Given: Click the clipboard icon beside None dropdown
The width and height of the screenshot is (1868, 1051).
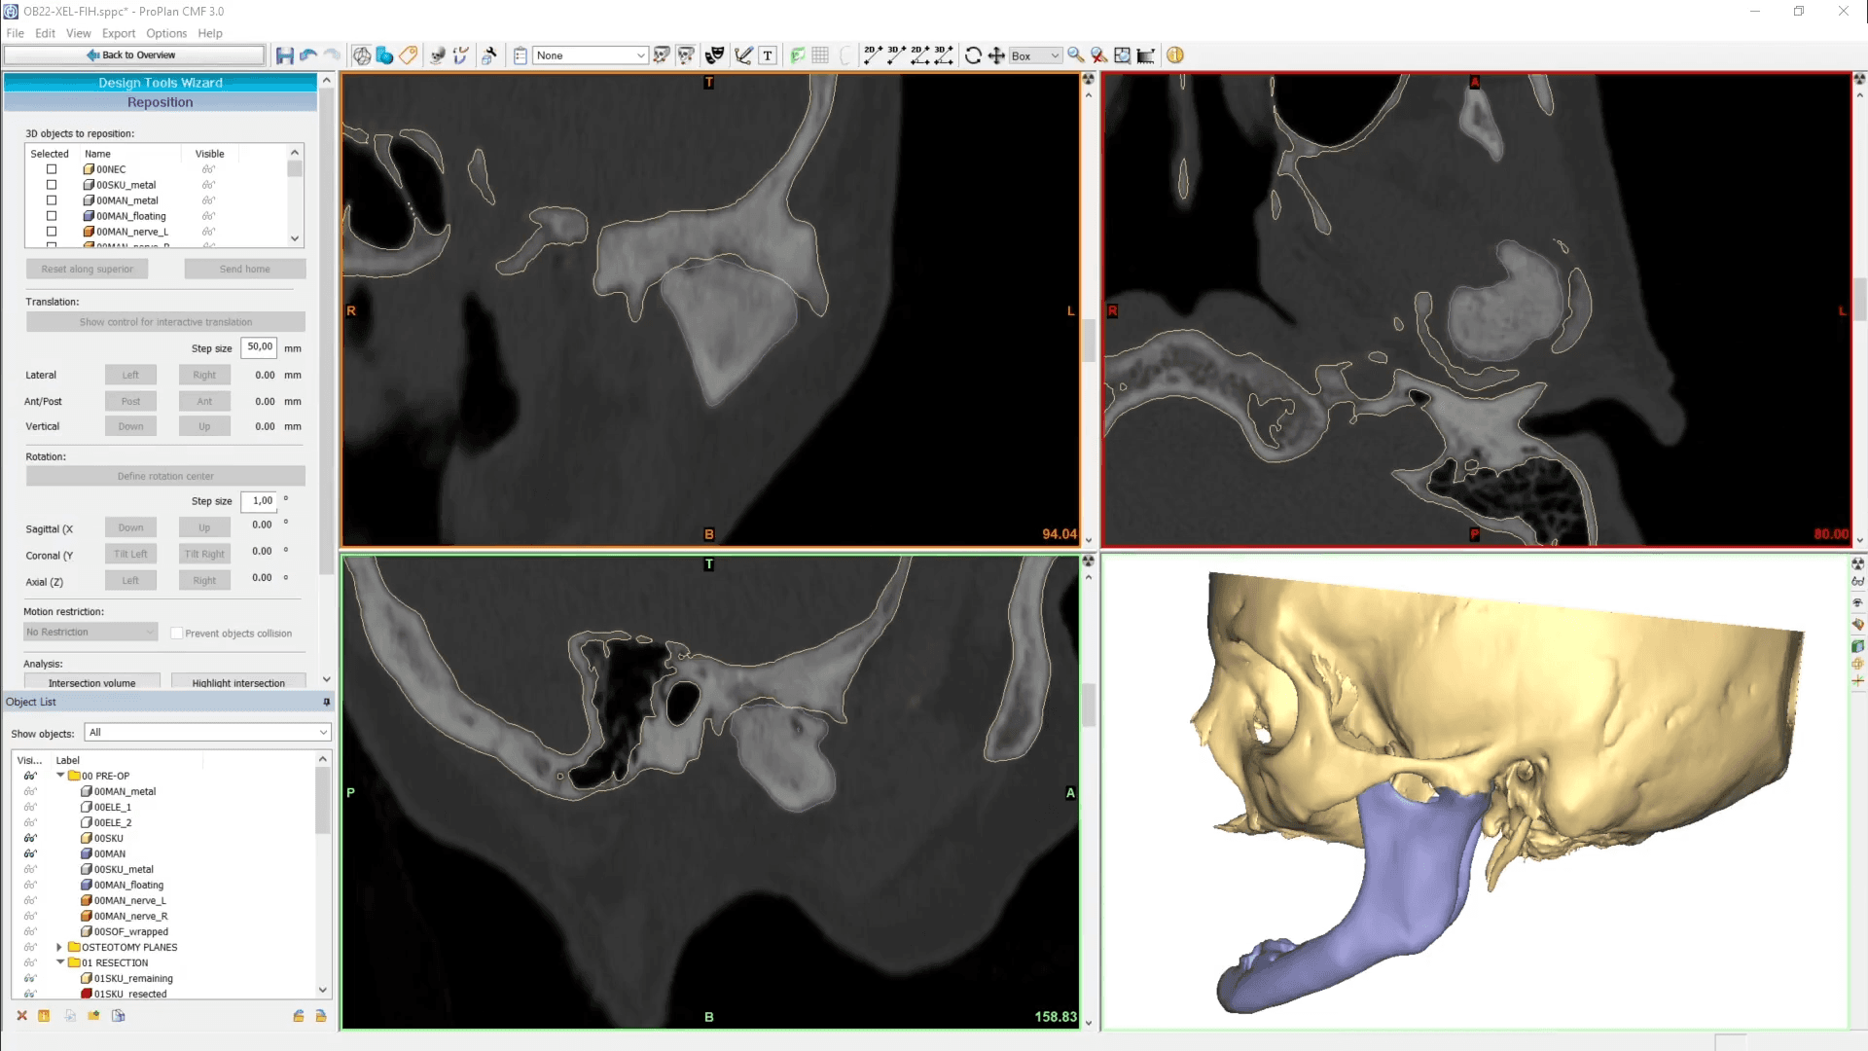Looking at the screenshot, I should click(521, 55).
